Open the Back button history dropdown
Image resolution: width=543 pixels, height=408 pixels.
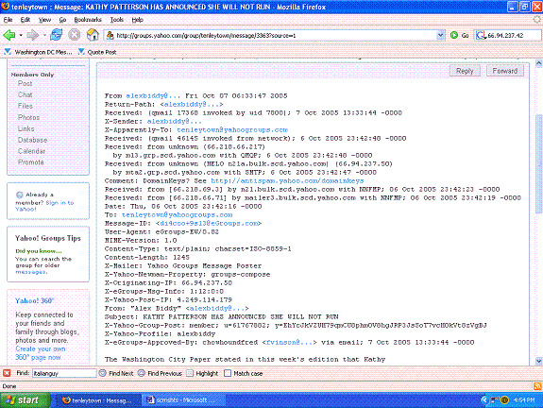pyautogui.click(x=21, y=35)
